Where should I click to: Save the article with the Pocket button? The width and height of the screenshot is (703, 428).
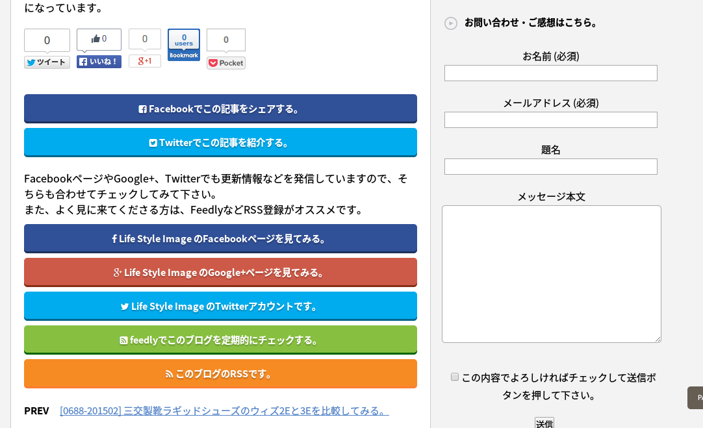pos(226,63)
